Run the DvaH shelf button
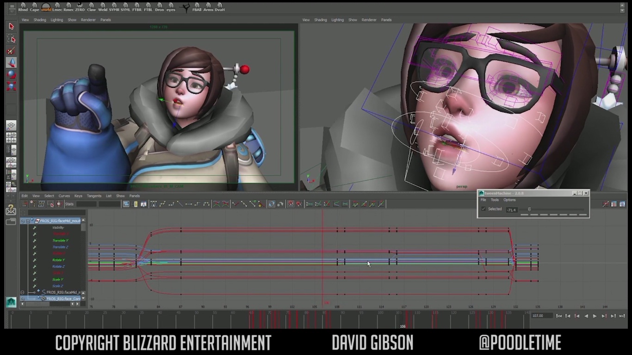 [x=220, y=6]
